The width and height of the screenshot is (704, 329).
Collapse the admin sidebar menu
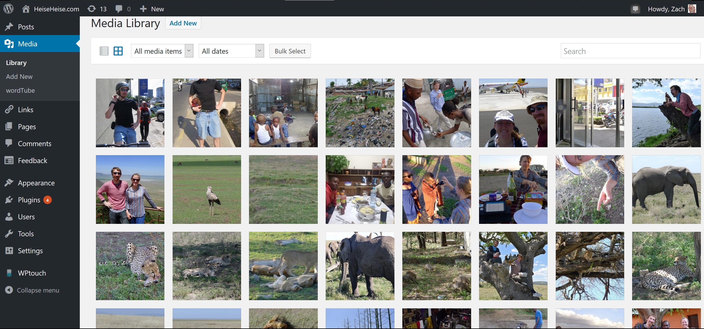coord(38,290)
